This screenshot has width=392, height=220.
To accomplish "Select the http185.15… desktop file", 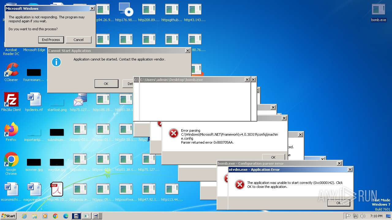I will [103, 102].
